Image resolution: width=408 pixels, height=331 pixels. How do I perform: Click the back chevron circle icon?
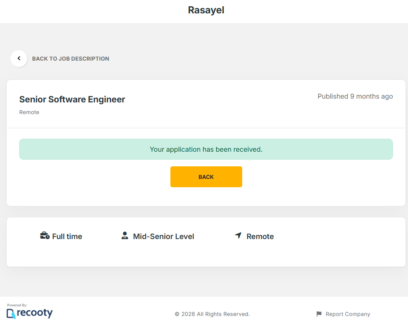point(19,59)
